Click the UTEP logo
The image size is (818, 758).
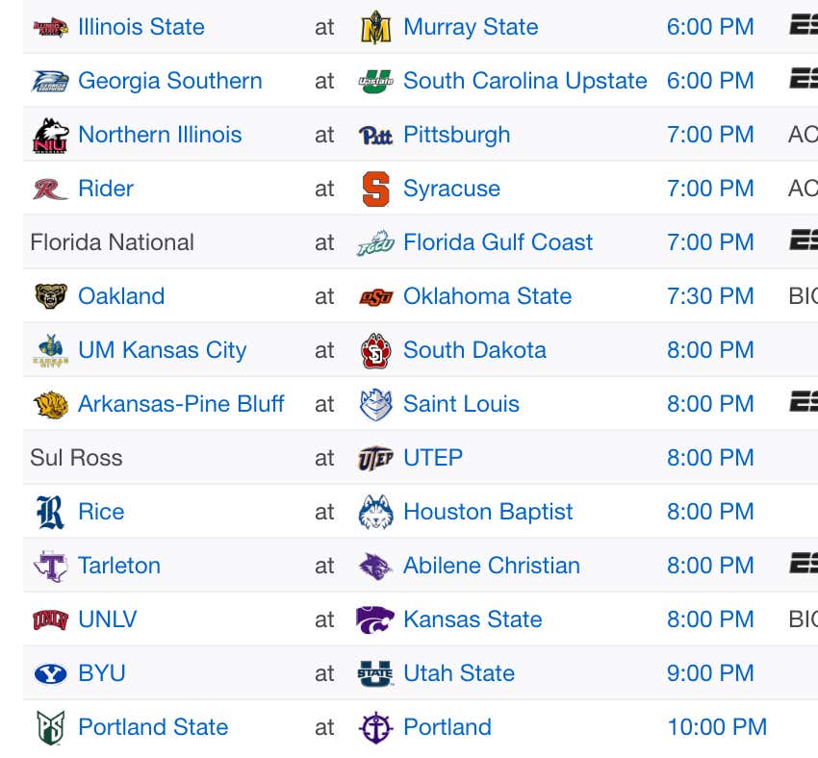(x=375, y=458)
